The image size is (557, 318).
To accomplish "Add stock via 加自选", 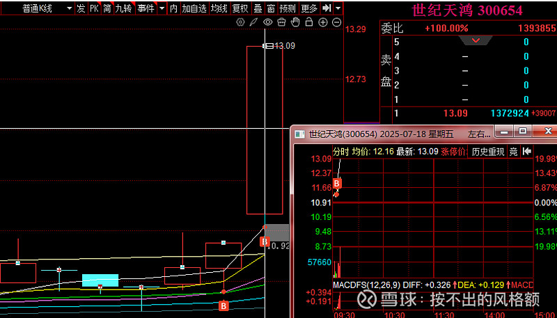I will click(x=194, y=8).
